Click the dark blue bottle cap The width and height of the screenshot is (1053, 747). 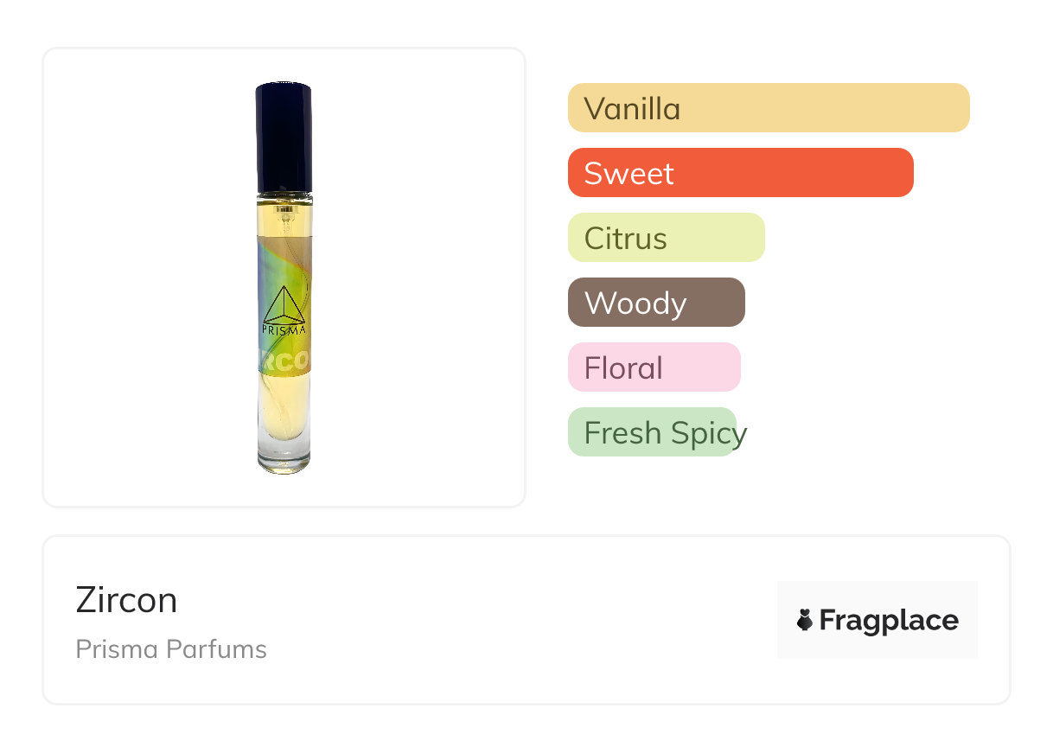tap(284, 136)
